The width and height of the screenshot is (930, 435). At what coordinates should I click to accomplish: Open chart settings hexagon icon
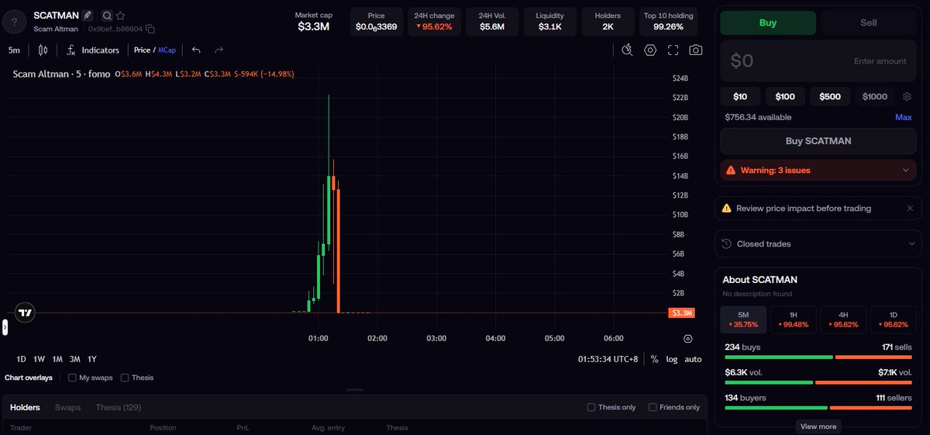[x=650, y=50]
